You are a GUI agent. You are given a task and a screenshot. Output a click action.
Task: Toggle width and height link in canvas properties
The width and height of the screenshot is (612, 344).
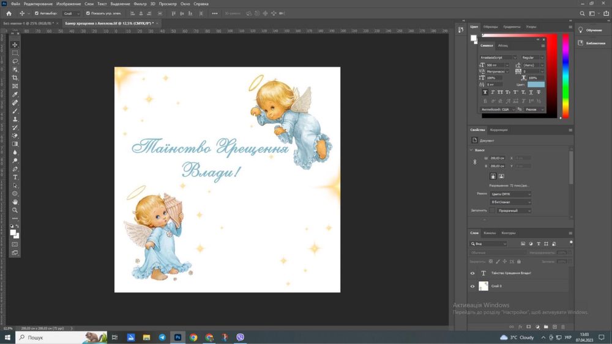click(475, 162)
